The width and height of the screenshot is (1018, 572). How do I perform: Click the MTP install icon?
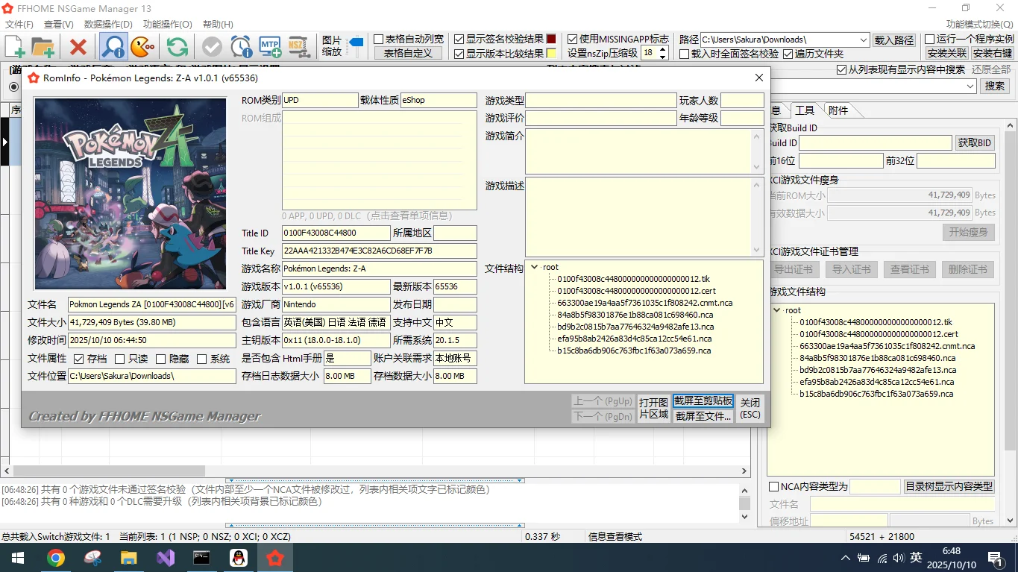[x=270, y=47]
